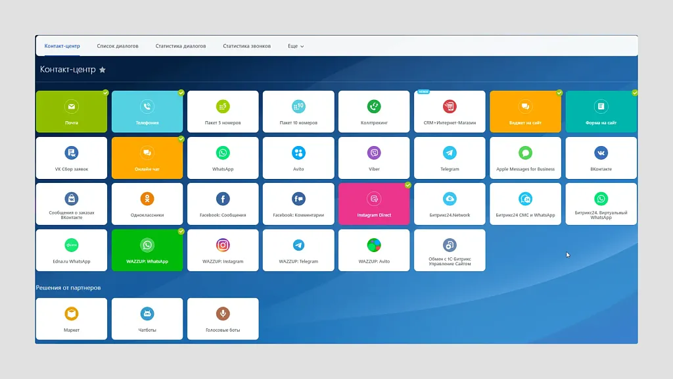Switch to Список диалогов tab
Screen dimensions: 673x379
point(118,46)
